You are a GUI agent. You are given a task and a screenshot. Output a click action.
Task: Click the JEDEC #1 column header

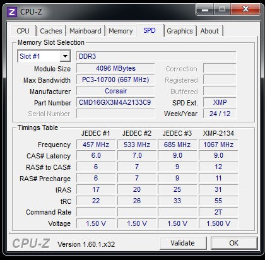click(96, 133)
